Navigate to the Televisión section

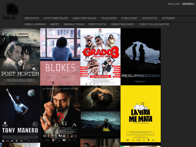pyautogui.click(x=109, y=18)
